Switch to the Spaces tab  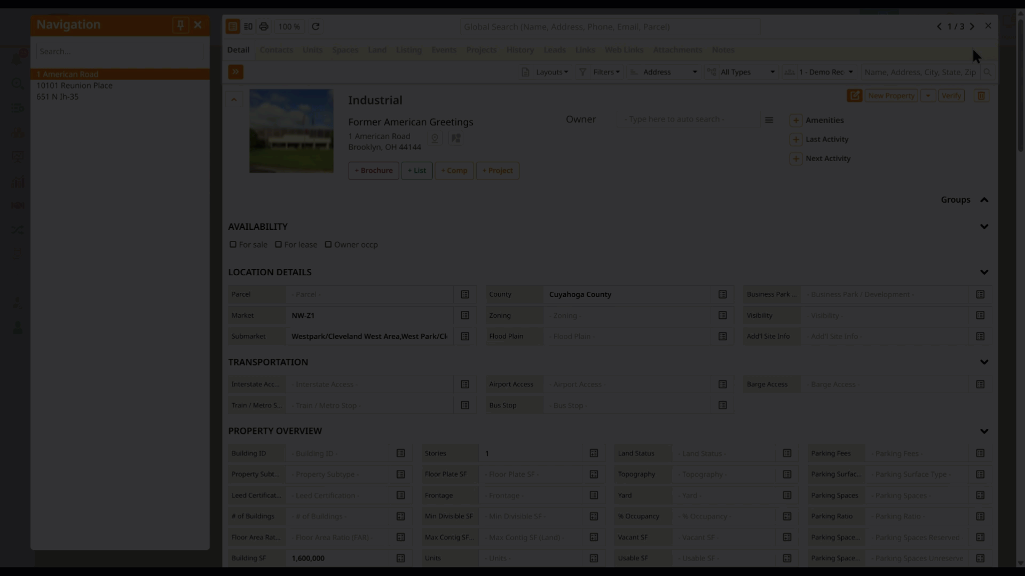click(345, 50)
